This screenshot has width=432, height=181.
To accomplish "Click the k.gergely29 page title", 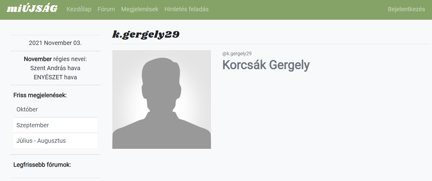I will pos(146,35).
